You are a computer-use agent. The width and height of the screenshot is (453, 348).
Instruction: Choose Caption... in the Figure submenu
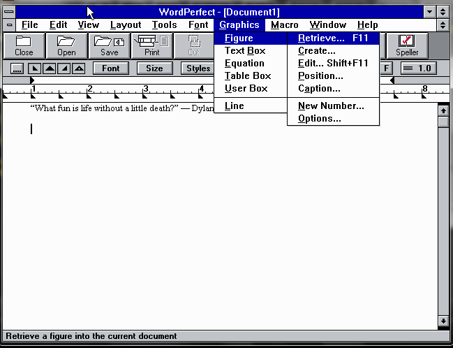click(333, 89)
